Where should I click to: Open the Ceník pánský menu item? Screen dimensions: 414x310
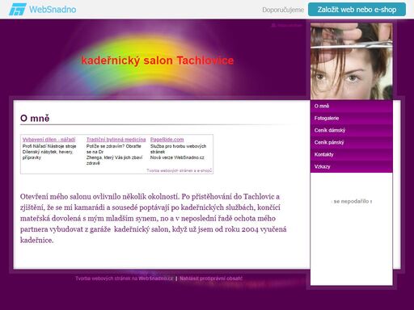click(x=352, y=142)
